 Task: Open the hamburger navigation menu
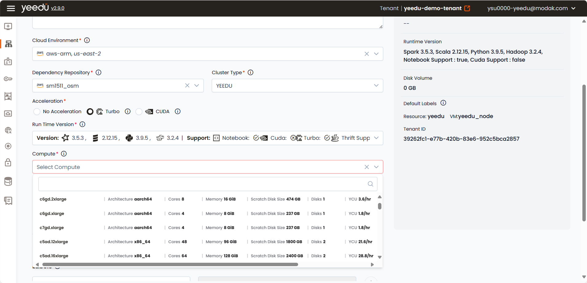(x=11, y=8)
